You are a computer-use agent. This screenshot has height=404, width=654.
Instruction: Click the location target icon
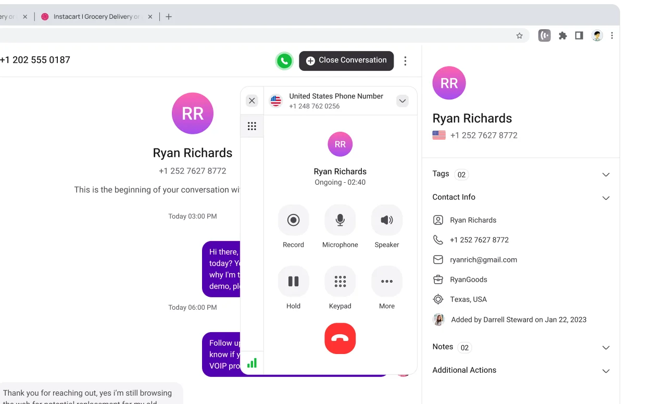point(438,299)
